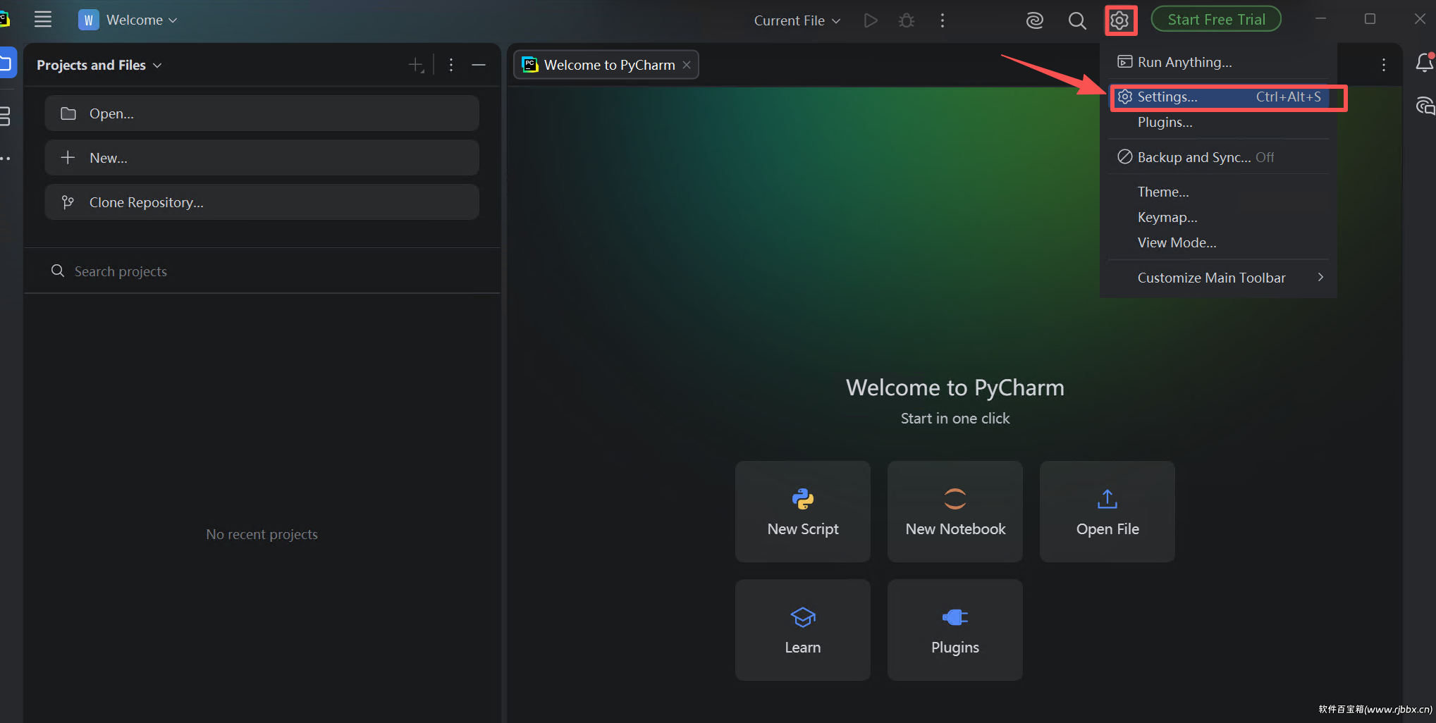Screen dimensions: 1436x723
Task: Click the Search Everywhere magnifier
Action: 1077,20
